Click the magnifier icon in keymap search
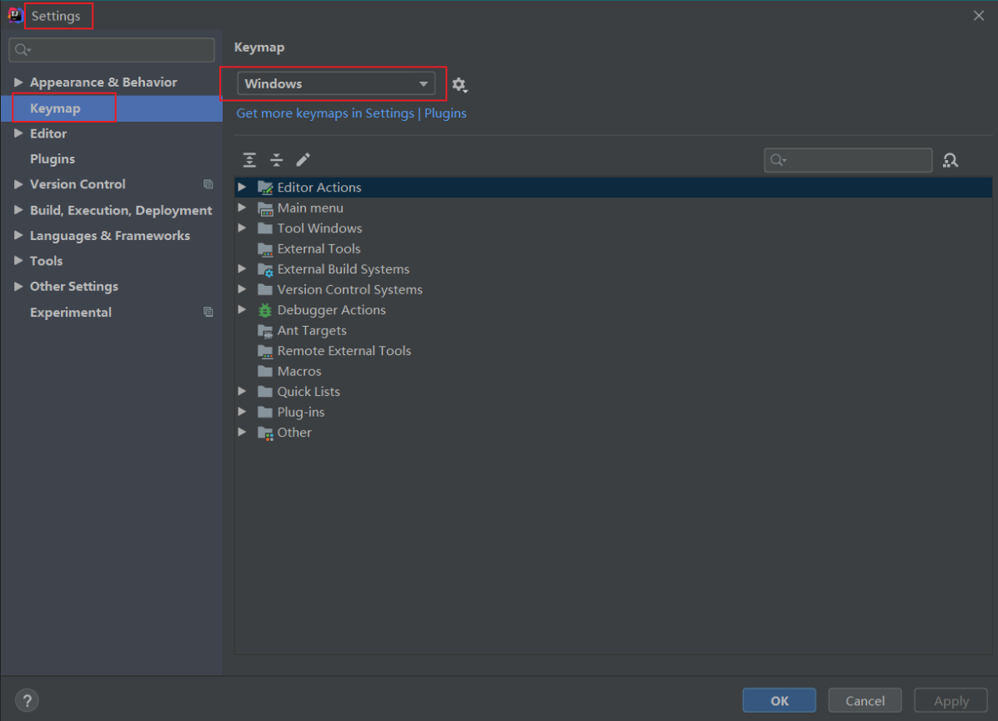The width and height of the screenshot is (998, 721). click(778, 160)
